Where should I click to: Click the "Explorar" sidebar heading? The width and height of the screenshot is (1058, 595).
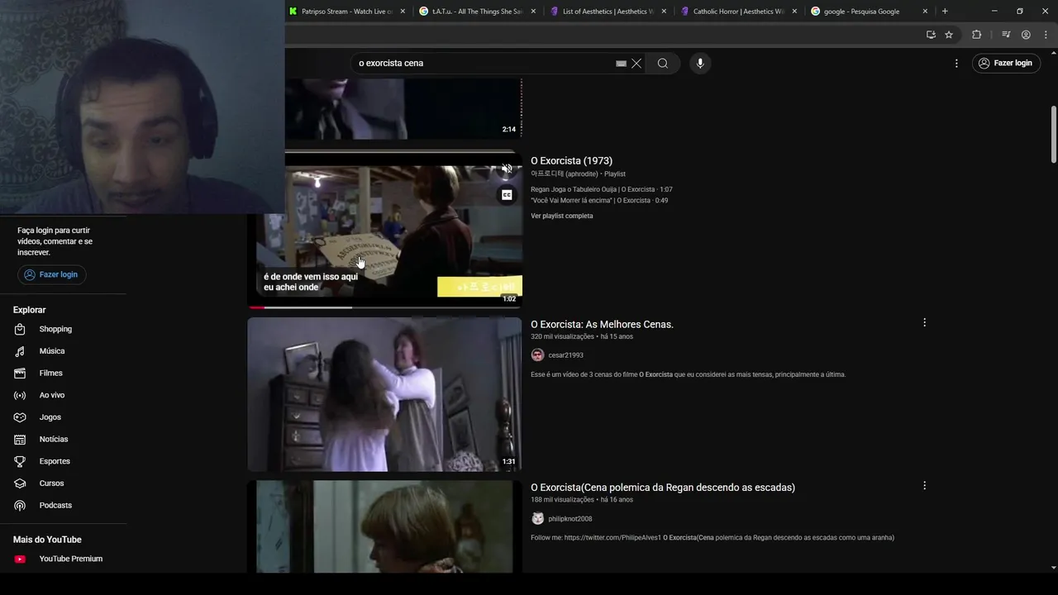29,310
